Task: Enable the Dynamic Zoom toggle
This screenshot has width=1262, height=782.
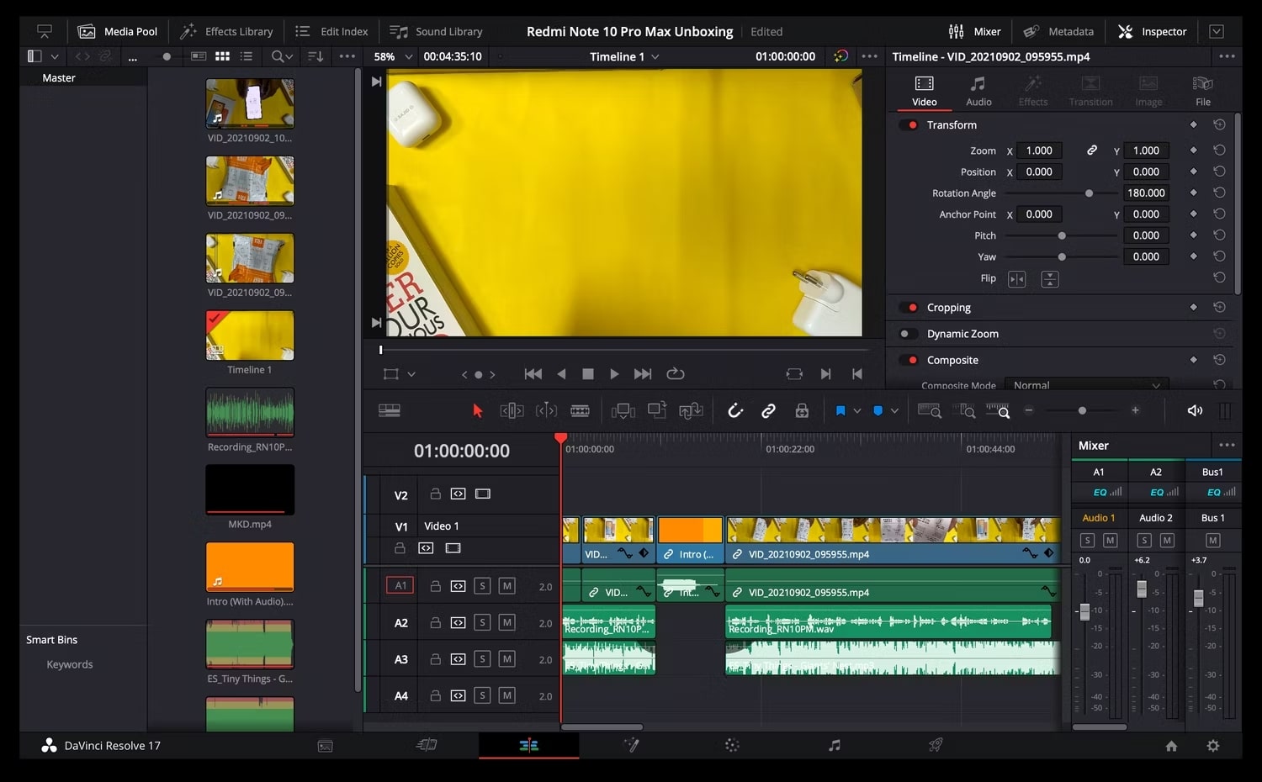Action: [908, 334]
